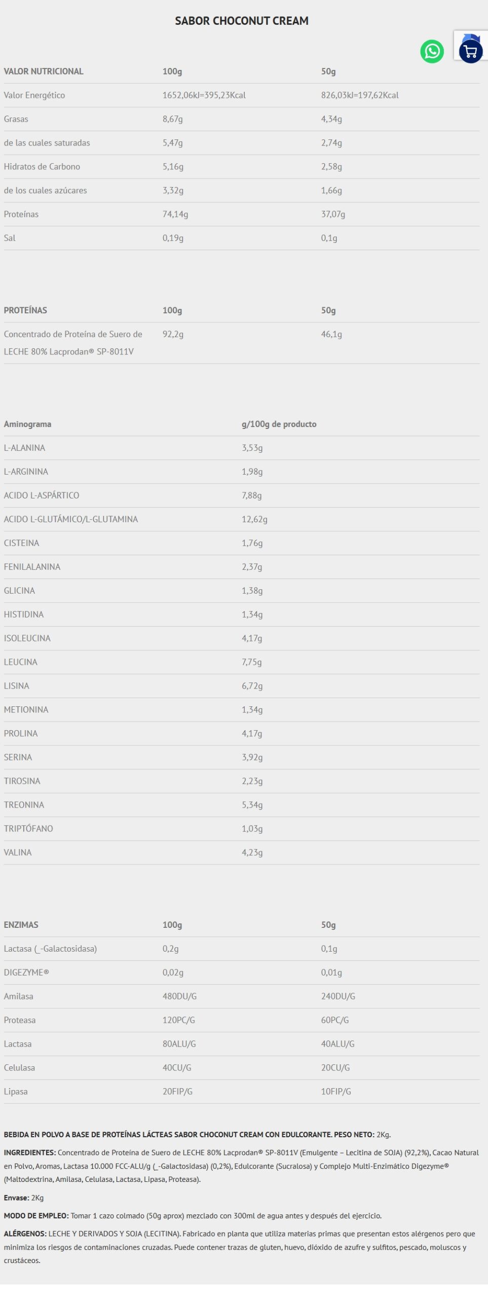This screenshot has height=1298, width=488.
Task: Click the ALÉRGENOS label
Action: pos(25,1234)
